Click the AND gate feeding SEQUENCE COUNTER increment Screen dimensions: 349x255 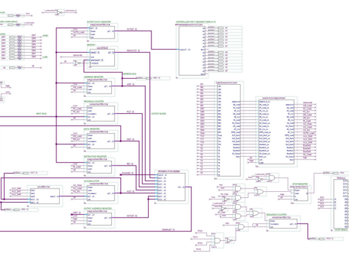241,227
